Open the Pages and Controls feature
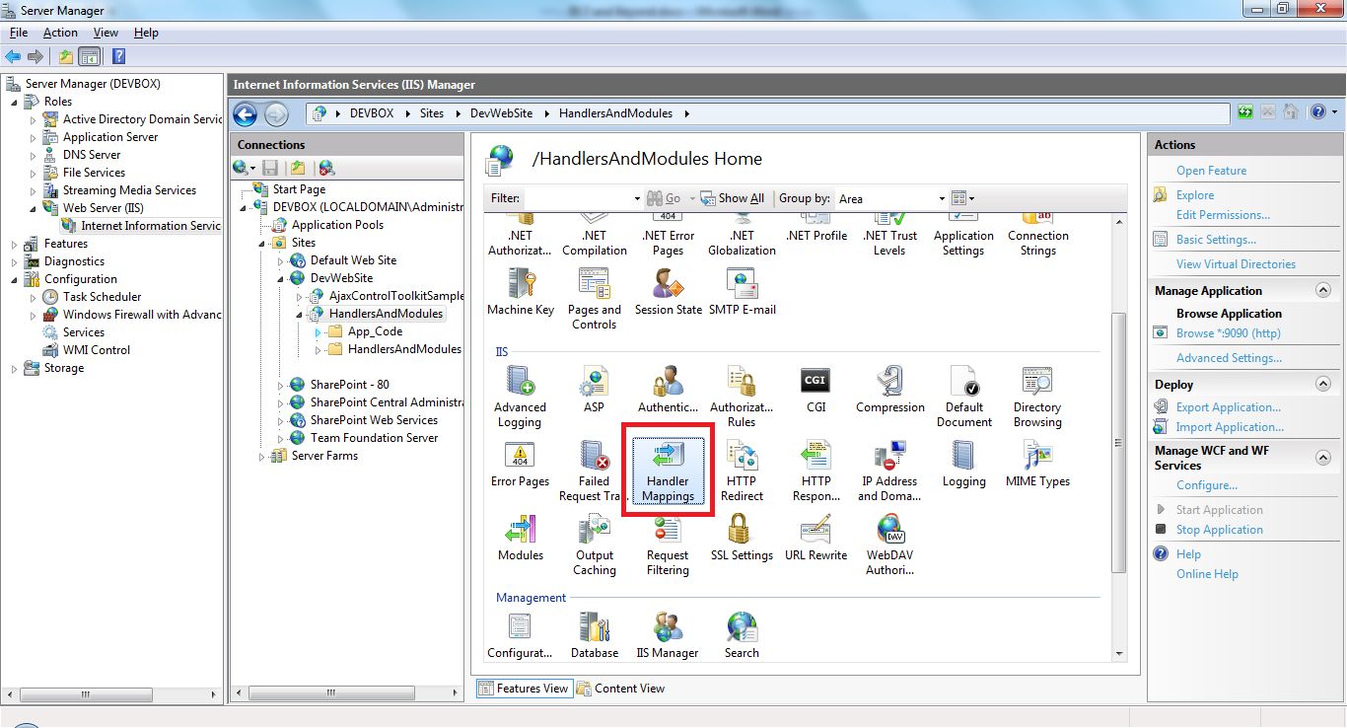Screen dimensions: 1347x728 coord(594,299)
